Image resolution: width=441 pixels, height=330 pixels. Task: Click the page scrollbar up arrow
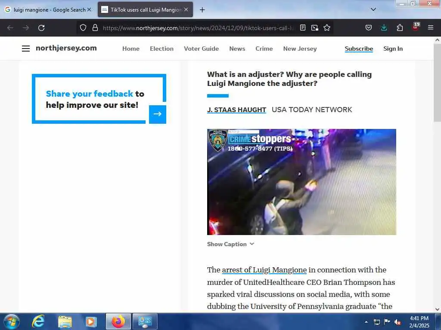438,40
